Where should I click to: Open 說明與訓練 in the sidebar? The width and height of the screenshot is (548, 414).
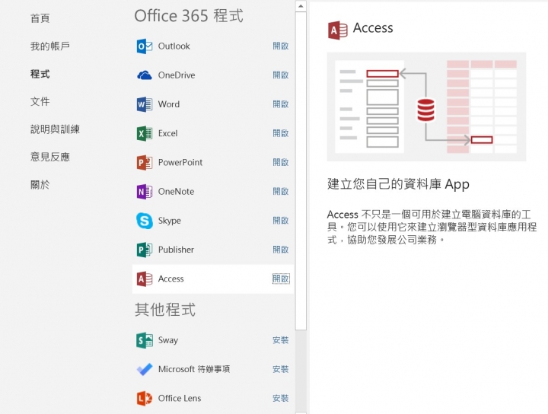pyautogui.click(x=56, y=129)
